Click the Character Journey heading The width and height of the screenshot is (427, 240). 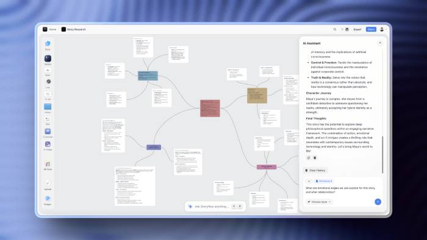(318, 93)
